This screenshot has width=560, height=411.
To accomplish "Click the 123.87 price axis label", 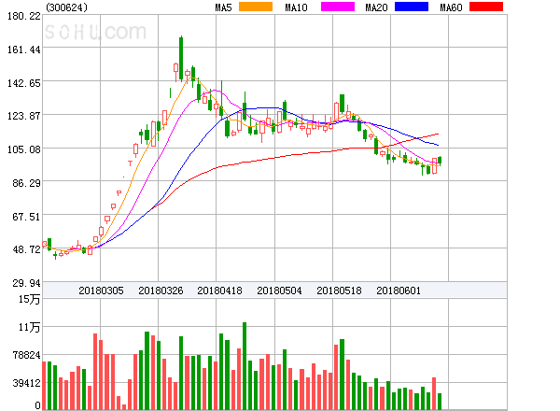I will 24,116.
